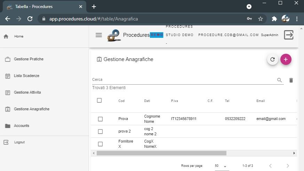Click the search magnifier icon
This screenshot has width=304, height=171.
tap(279, 80)
